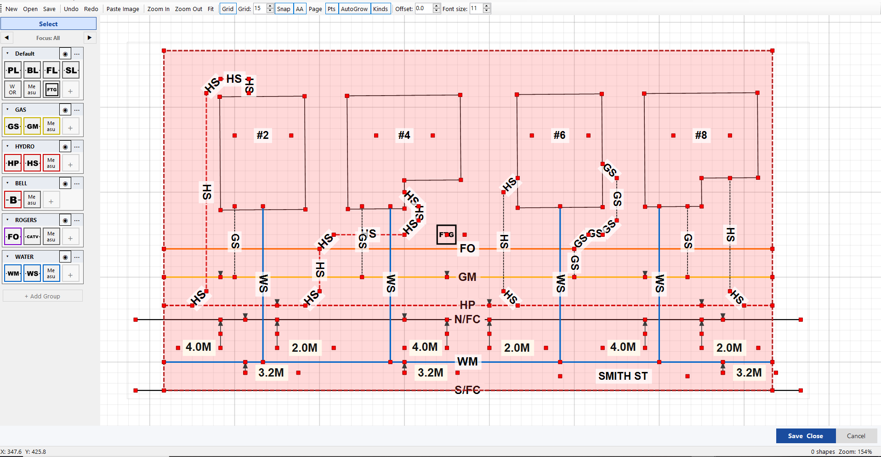Screen dimensions: 881x457
Task: Select the CATV cable tool
Action: [32, 237]
